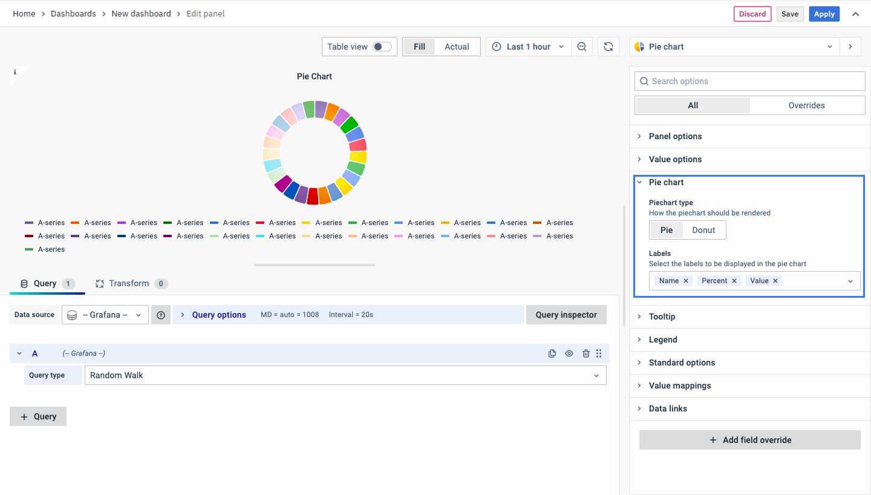Duplicate query A using the copy icon
The height and width of the screenshot is (495, 871).
pyautogui.click(x=552, y=353)
